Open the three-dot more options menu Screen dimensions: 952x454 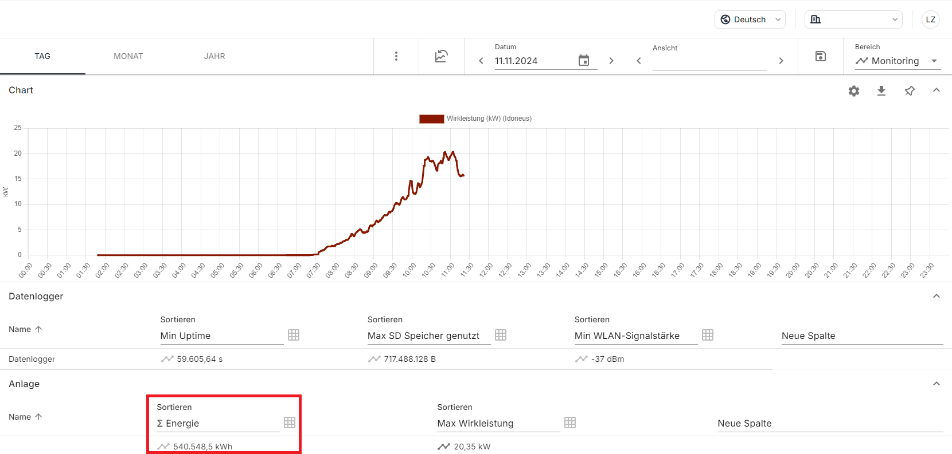(x=396, y=56)
